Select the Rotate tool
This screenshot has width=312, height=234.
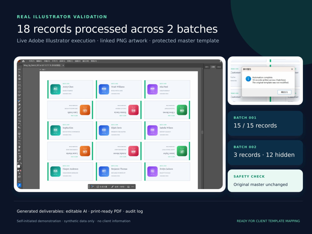(19, 124)
